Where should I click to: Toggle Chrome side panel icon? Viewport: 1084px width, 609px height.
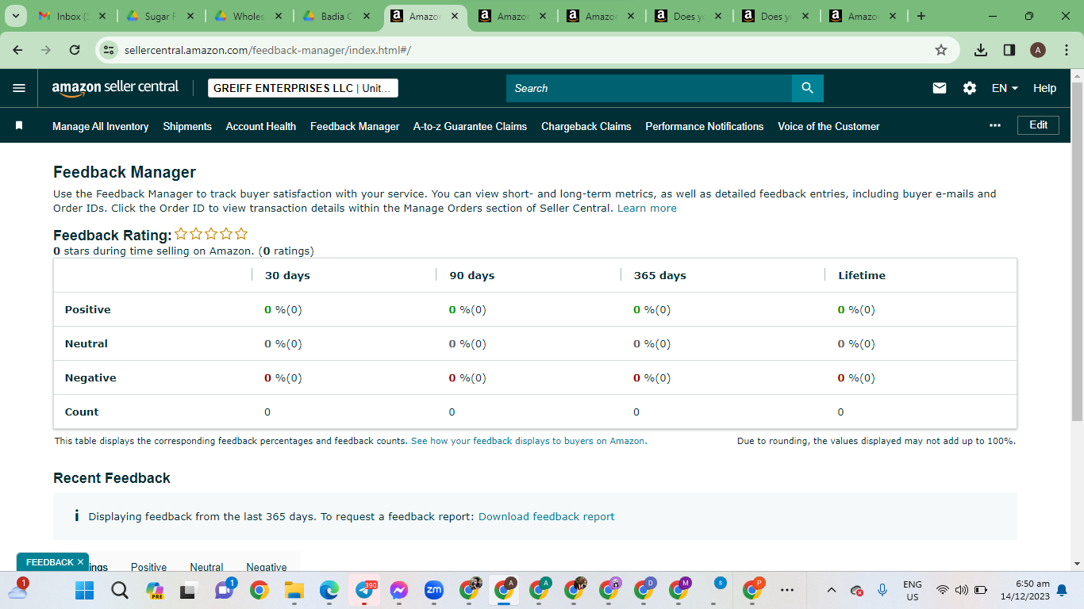(x=1009, y=50)
